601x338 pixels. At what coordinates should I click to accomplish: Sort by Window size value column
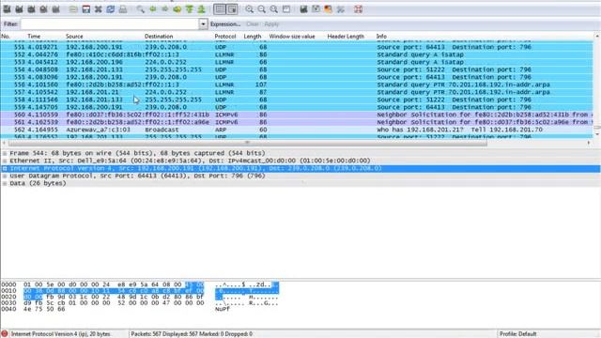[292, 37]
